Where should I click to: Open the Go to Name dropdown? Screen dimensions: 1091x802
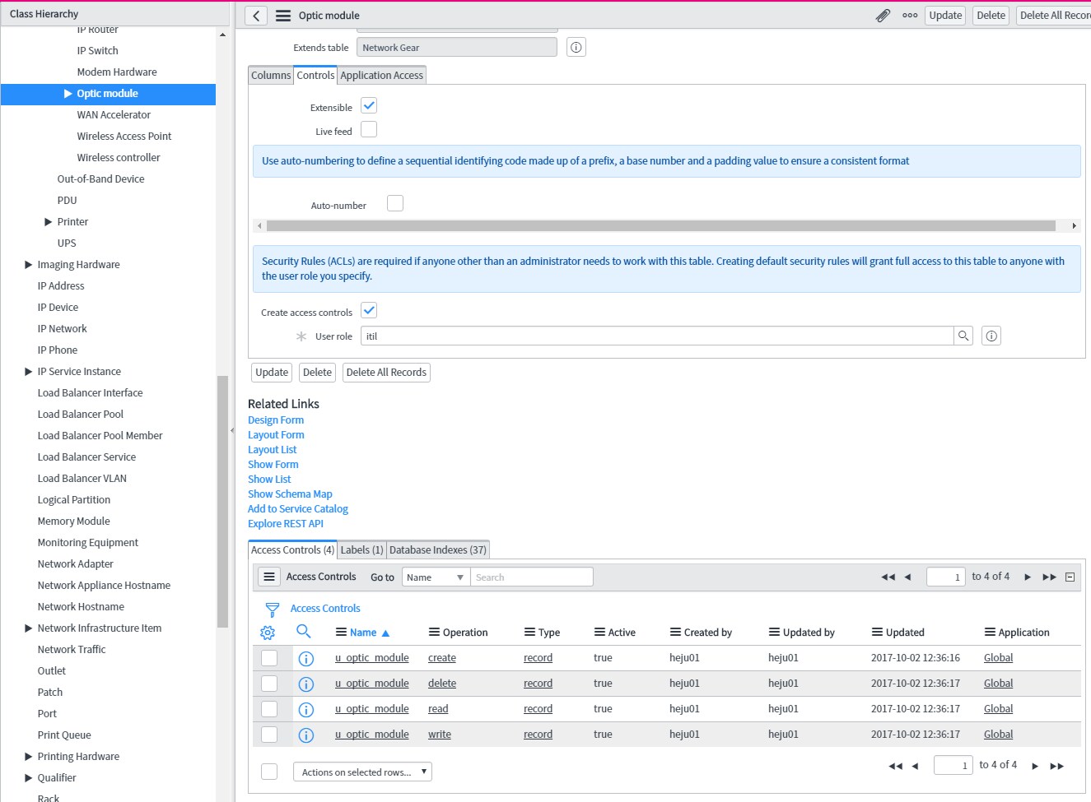tap(436, 577)
